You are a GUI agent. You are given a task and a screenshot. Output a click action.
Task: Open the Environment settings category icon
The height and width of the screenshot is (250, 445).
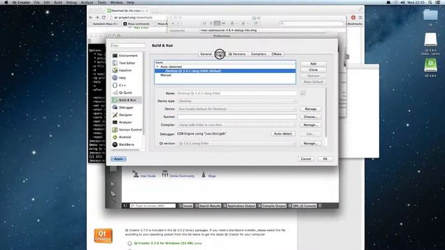115,56
